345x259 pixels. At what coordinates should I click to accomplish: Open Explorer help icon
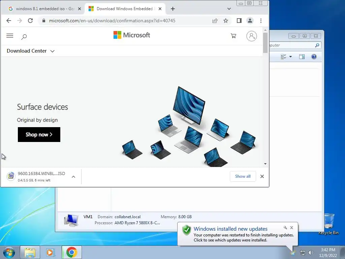pos(314,57)
